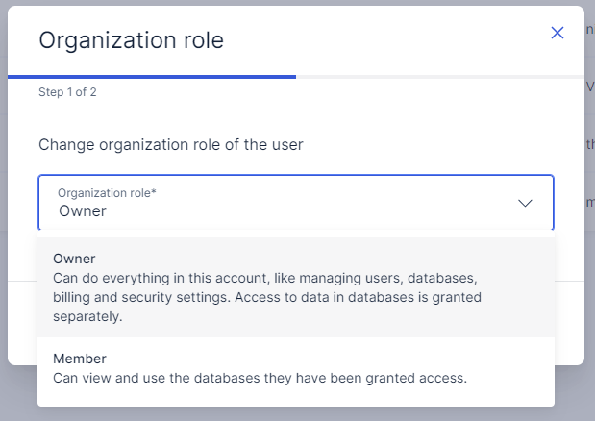The width and height of the screenshot is (595, 421).
Task: Click the Member description about granted access
Action: (x=260, y=378)
